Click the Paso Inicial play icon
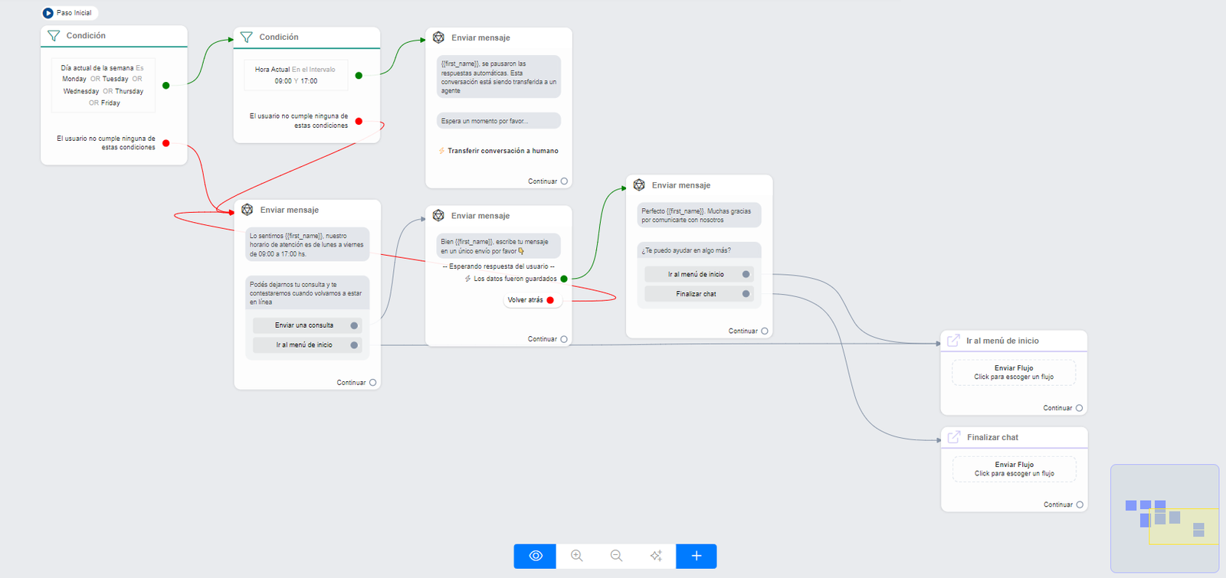 click(48, 13)
